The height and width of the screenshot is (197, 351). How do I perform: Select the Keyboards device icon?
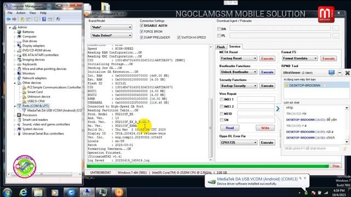point(19,64)
